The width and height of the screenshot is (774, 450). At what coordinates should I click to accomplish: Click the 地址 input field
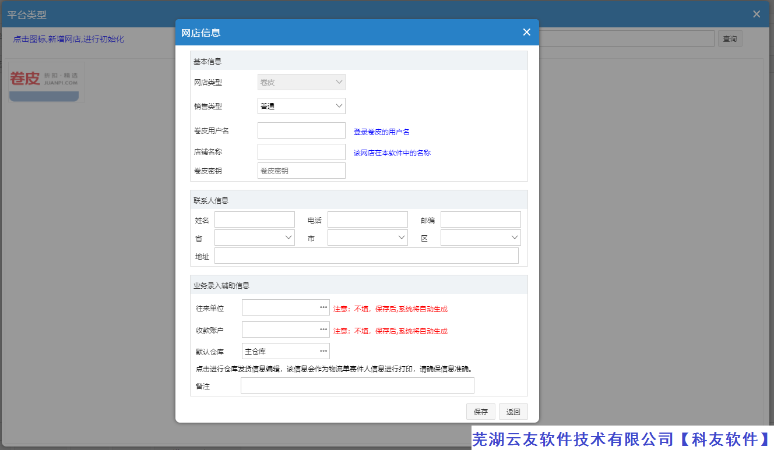(367, 256)
